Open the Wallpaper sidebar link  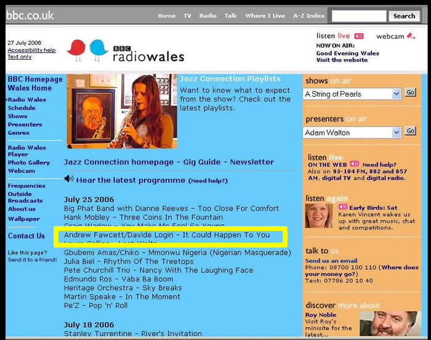pos(24,219)
